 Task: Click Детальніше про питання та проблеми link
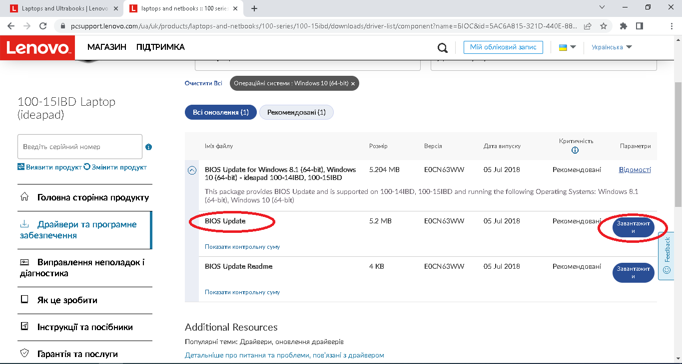284,355
